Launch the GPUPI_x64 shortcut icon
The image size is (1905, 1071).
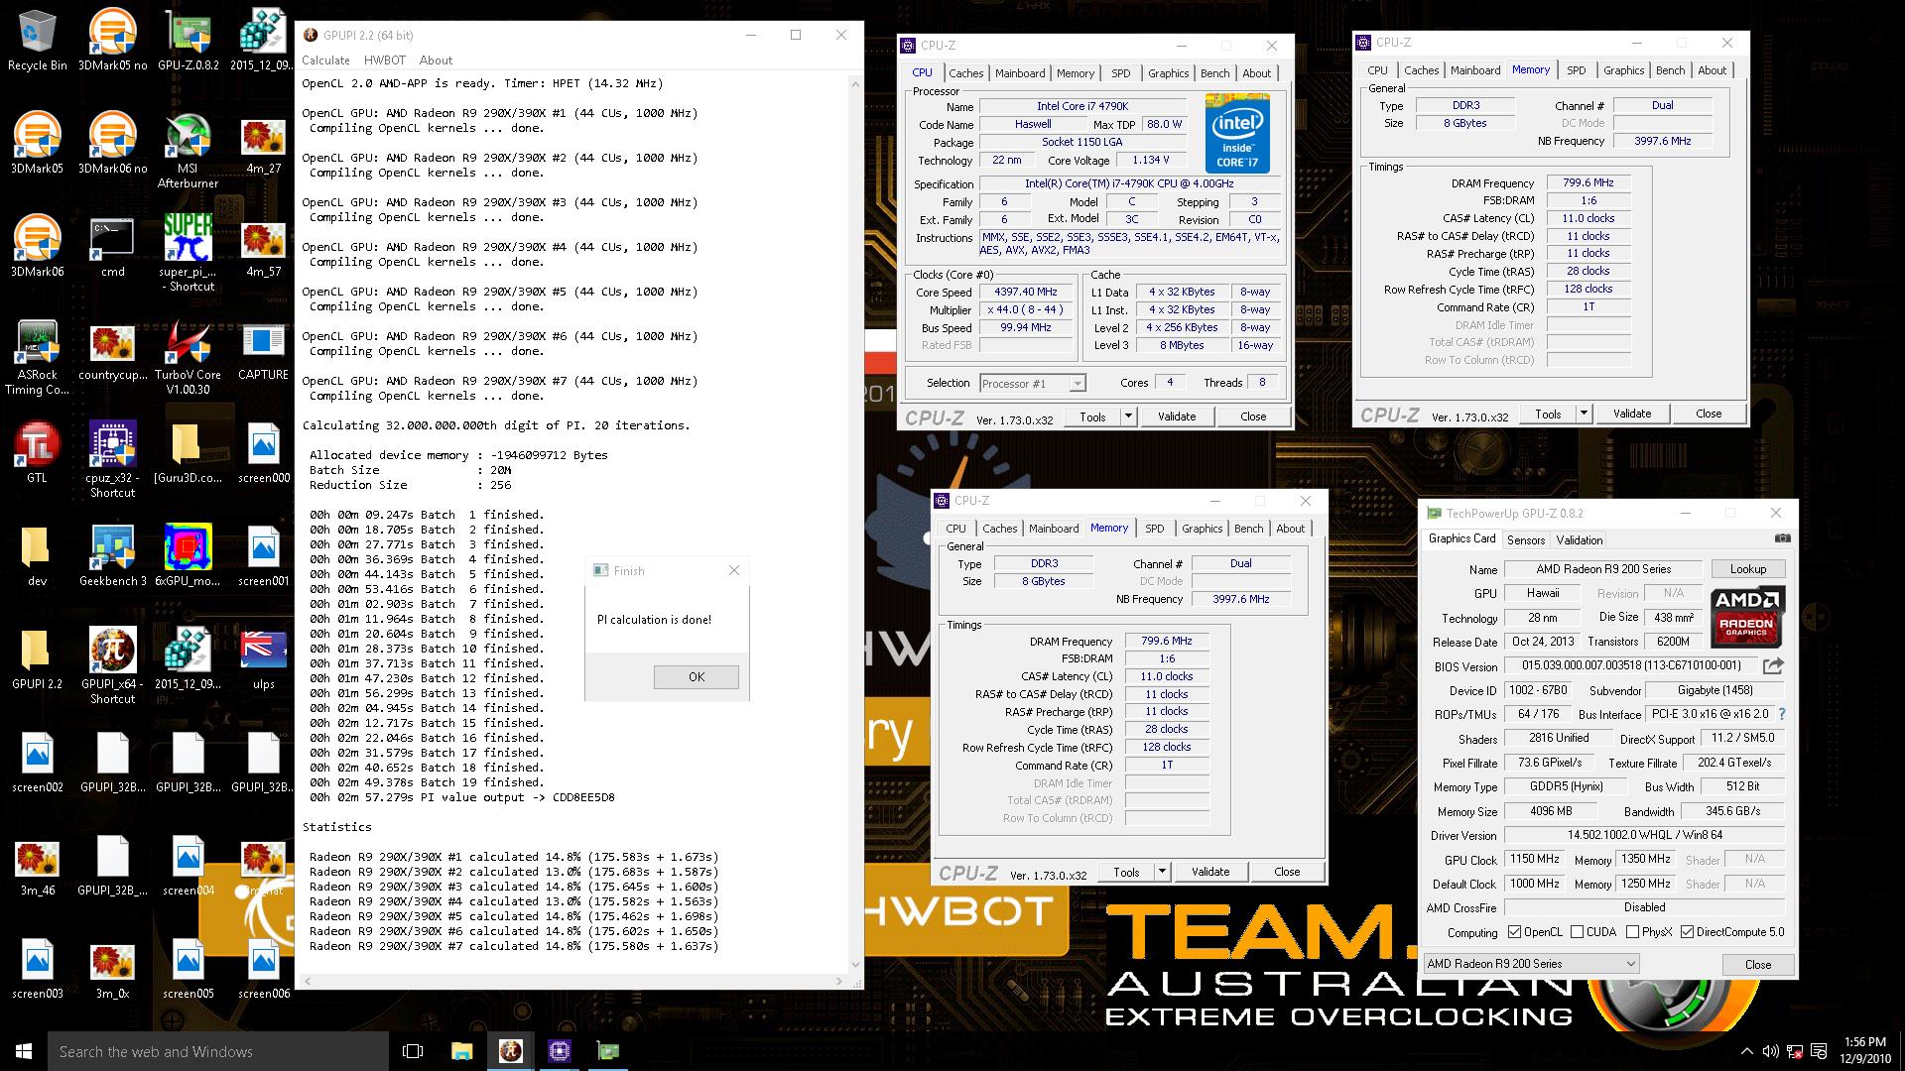tap(112, 666)
